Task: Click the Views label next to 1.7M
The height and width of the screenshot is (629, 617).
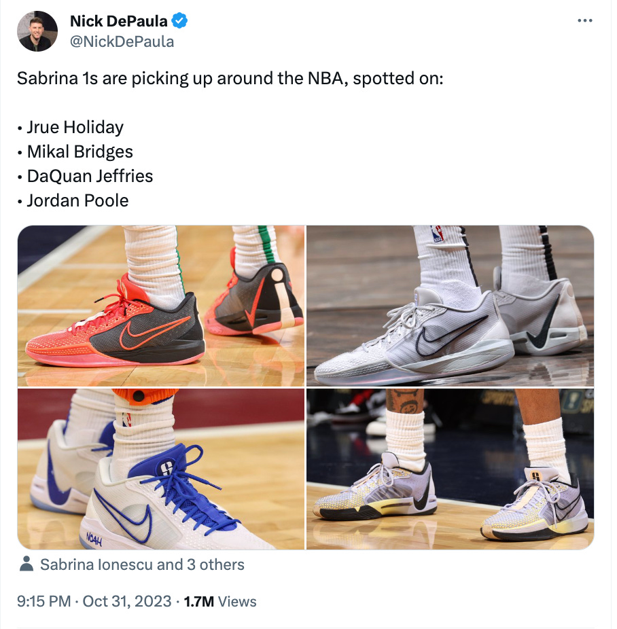Action: pos(237,601)
